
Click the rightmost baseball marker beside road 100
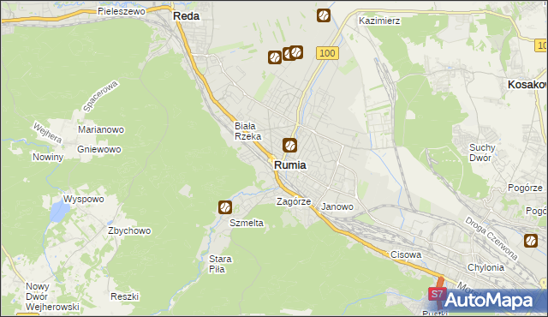296,52
